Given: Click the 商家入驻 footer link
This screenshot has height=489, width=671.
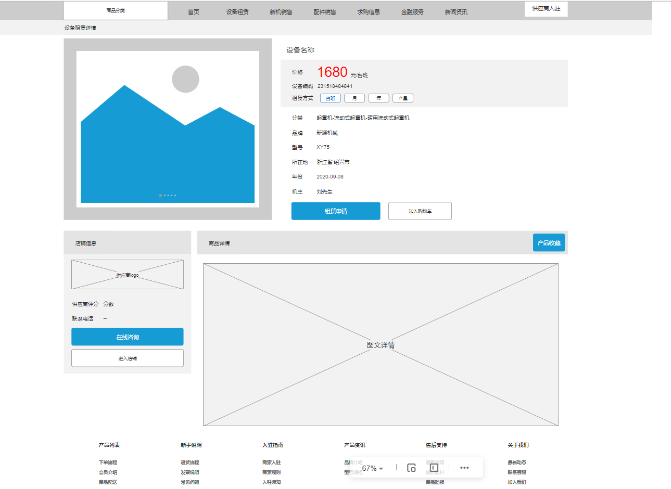Looking at the screenshot, I should click(272, 462).
